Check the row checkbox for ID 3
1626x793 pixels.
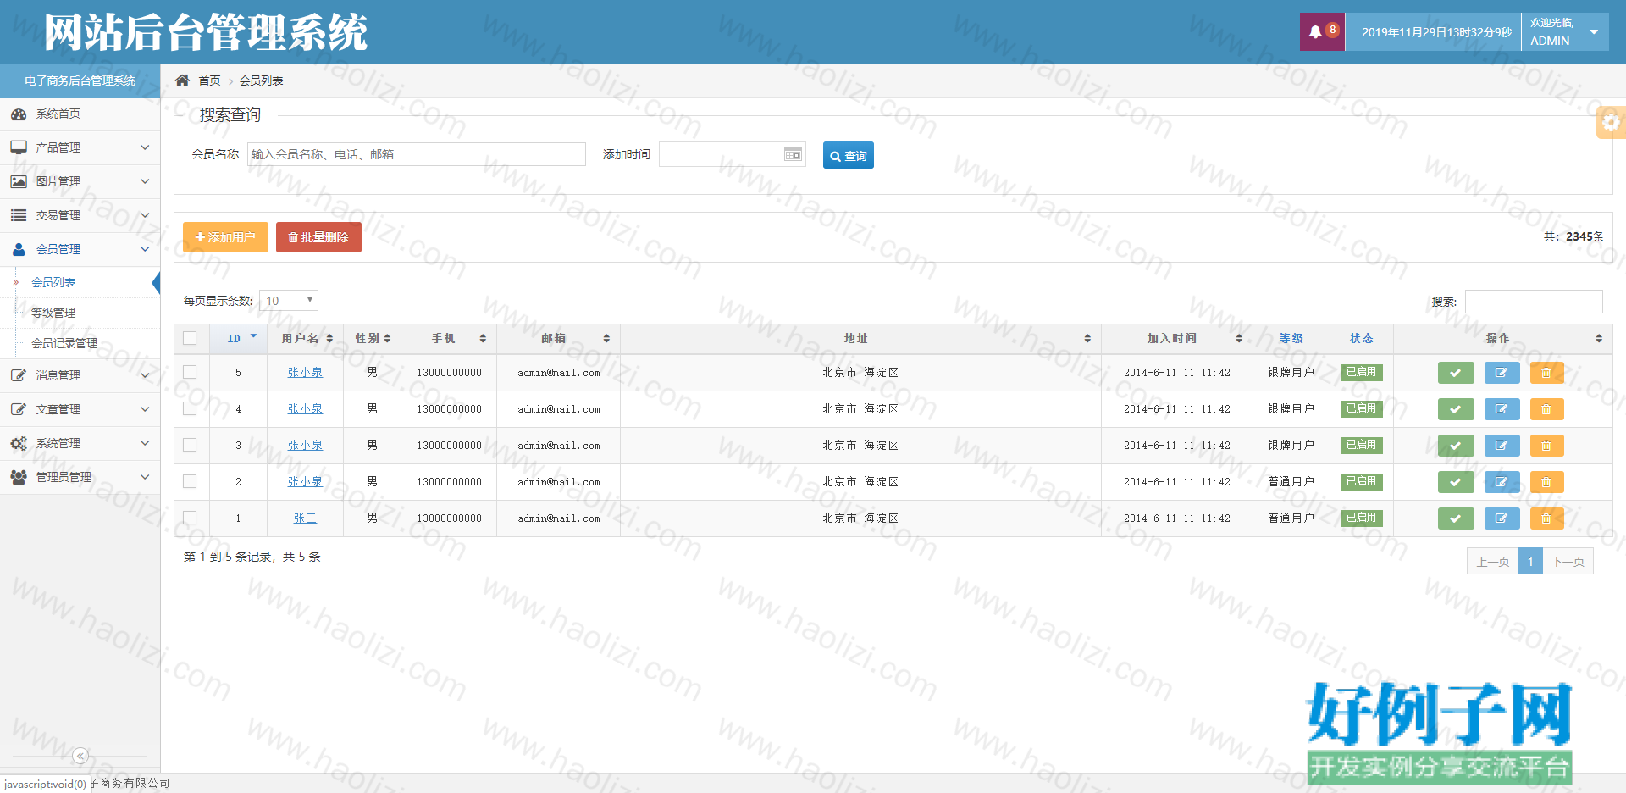click(190, 445)
